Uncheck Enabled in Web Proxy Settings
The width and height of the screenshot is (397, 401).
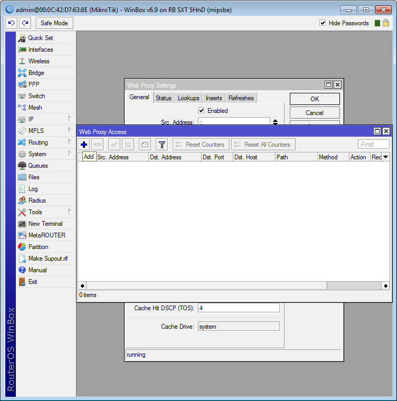click(201, 110)
